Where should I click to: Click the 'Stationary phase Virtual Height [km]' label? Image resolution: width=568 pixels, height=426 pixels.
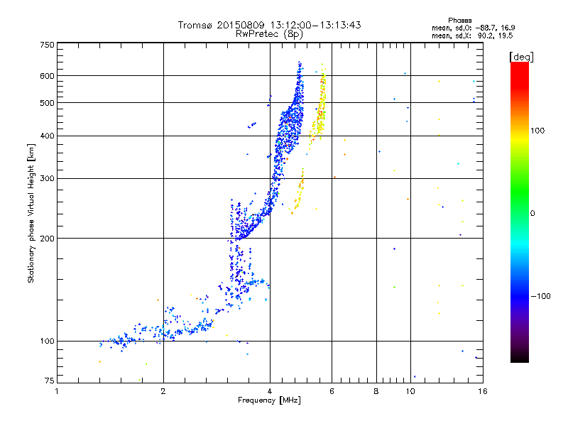point(31,214)
